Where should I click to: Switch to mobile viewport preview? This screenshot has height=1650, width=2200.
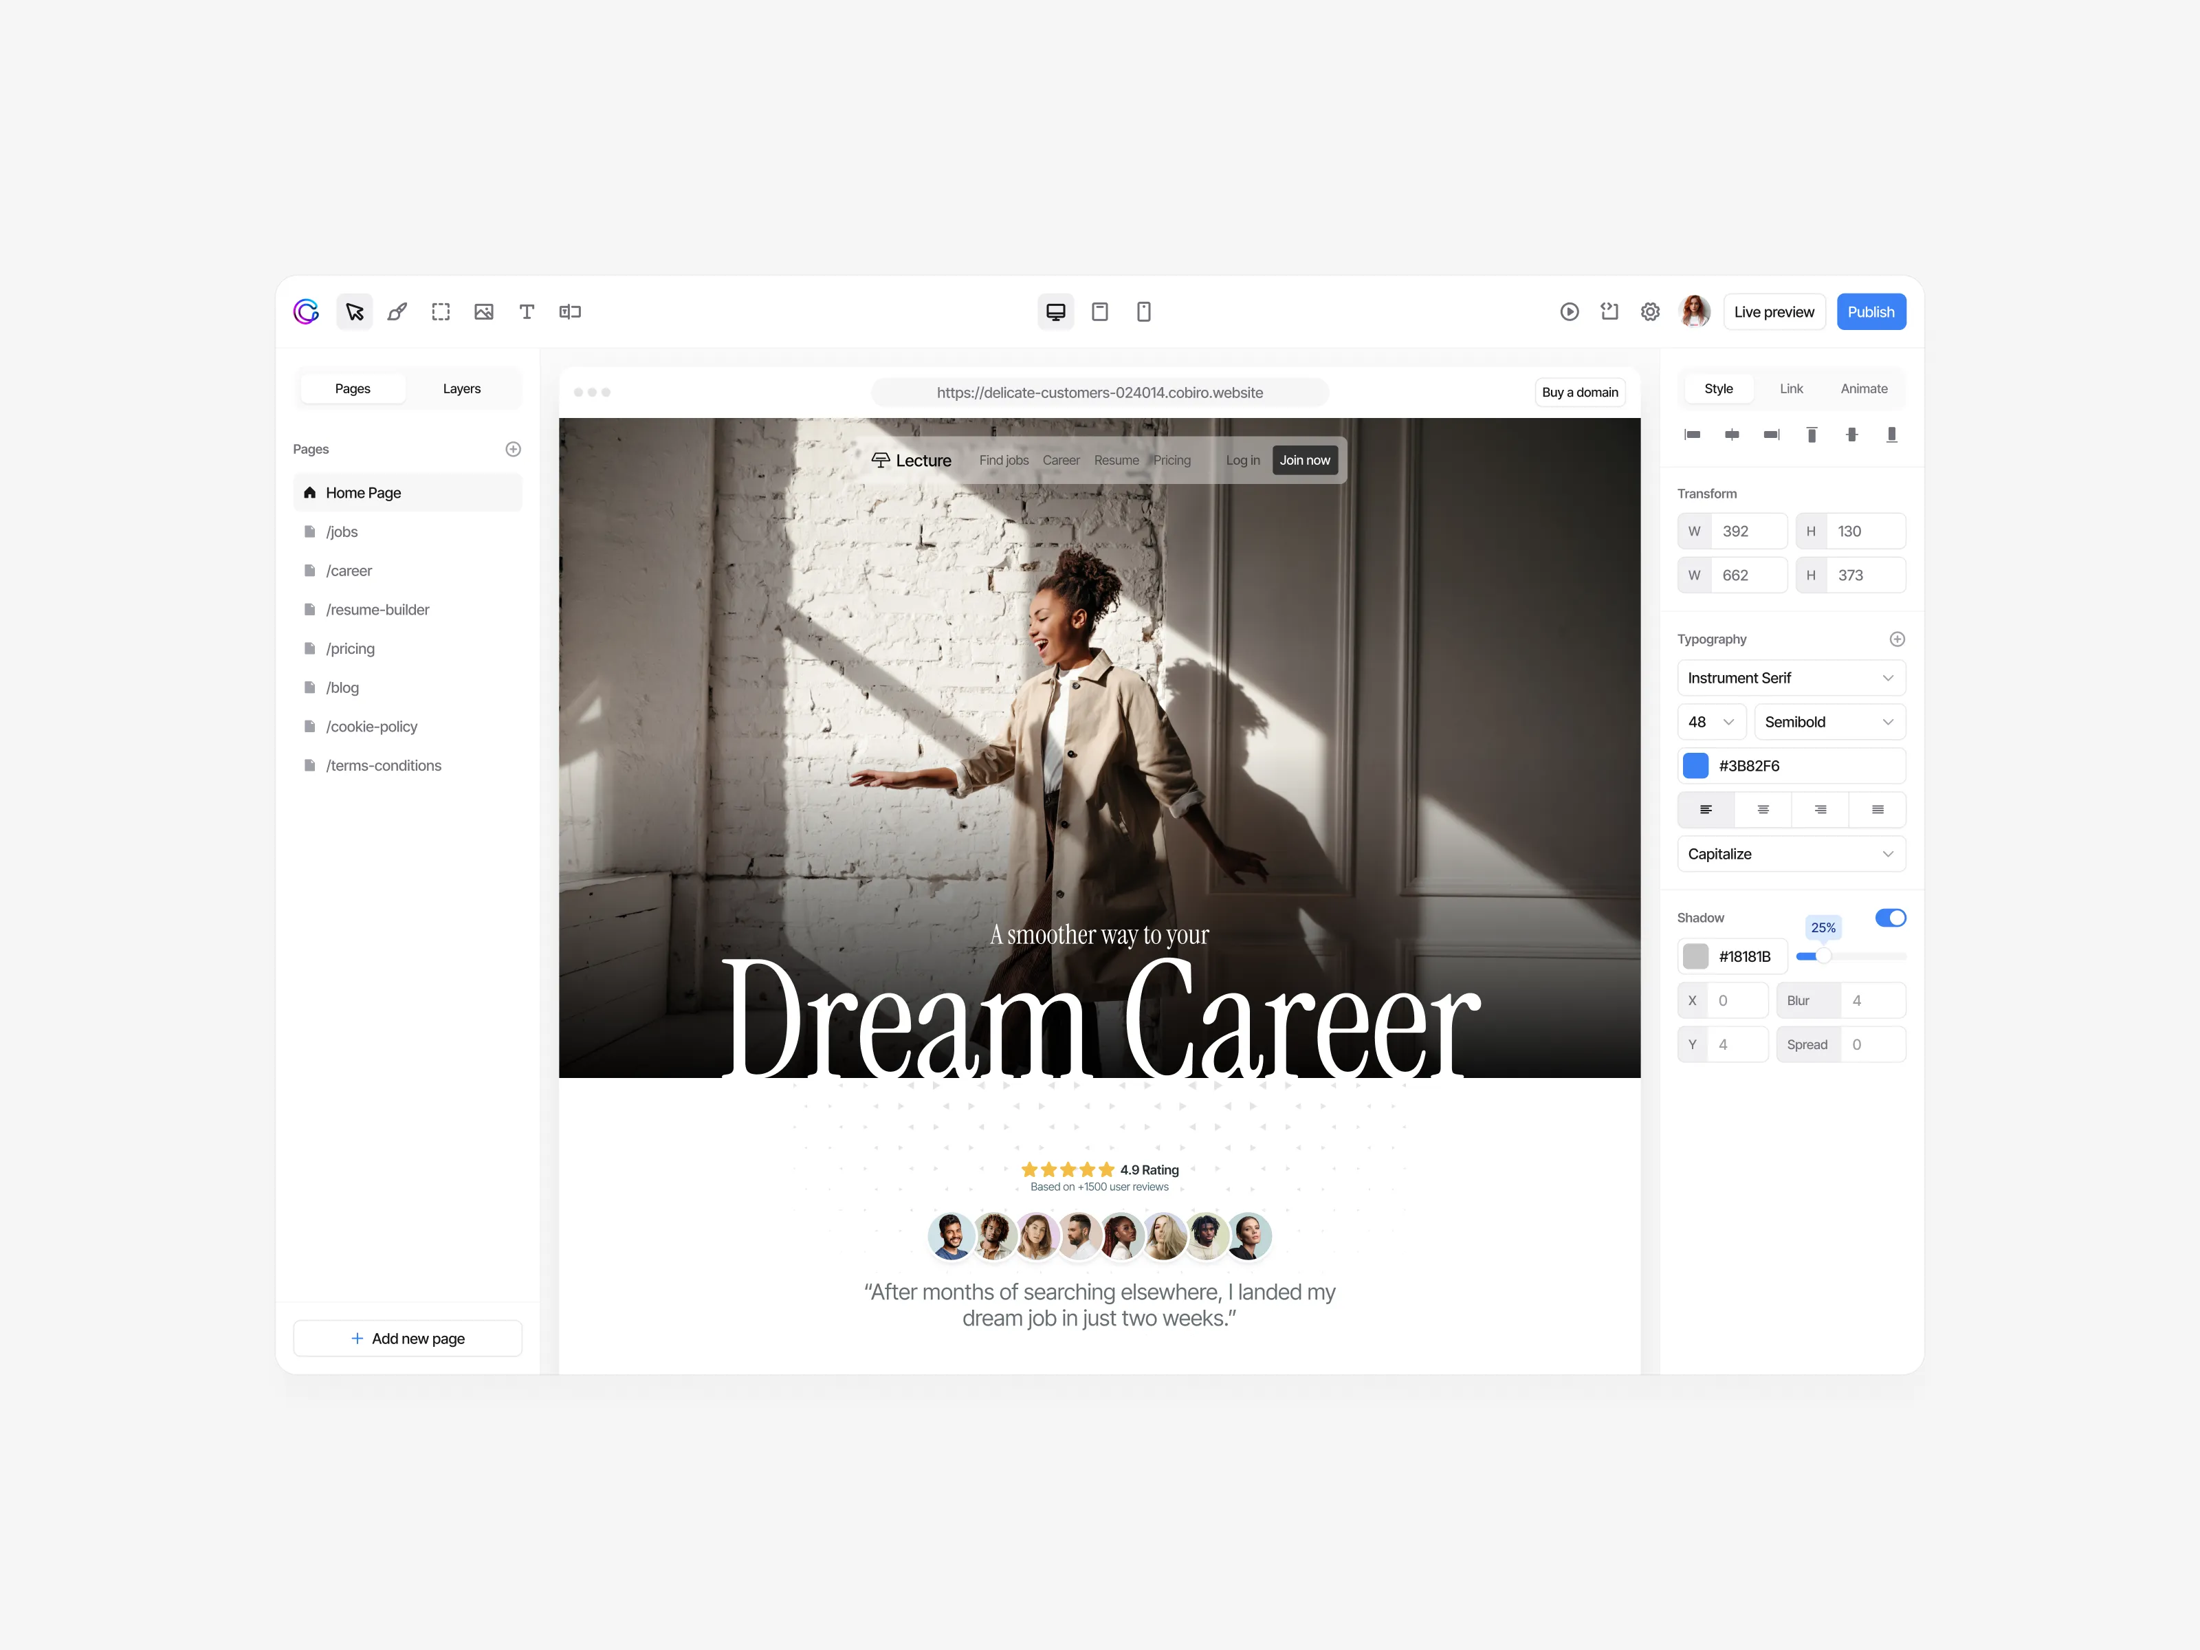(1144, 312)
